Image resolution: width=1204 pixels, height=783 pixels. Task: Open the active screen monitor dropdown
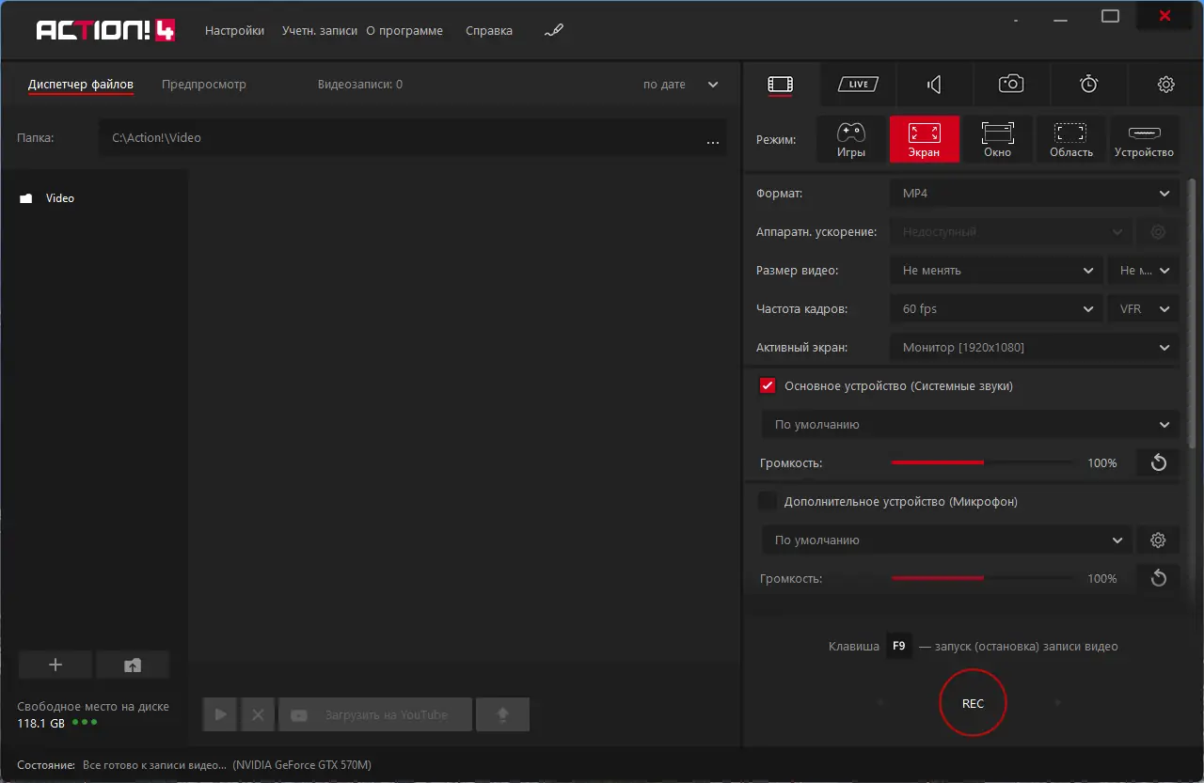[x=1034, y=348]
